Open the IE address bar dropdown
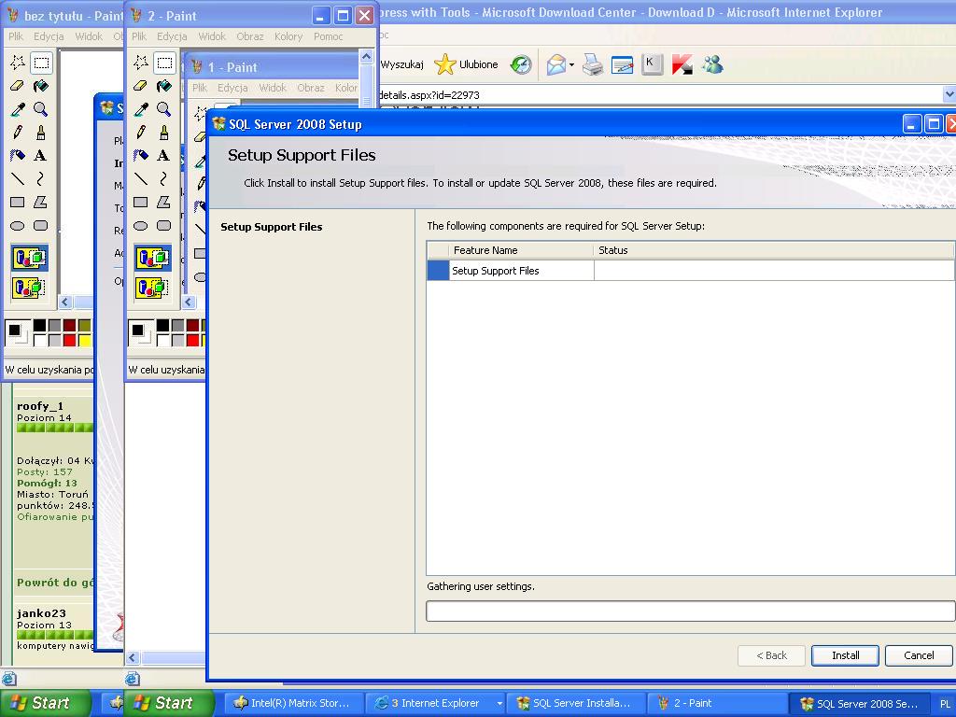Image resolution: width=956 pixels, height=717 pixels. click(x=949, y=94)
